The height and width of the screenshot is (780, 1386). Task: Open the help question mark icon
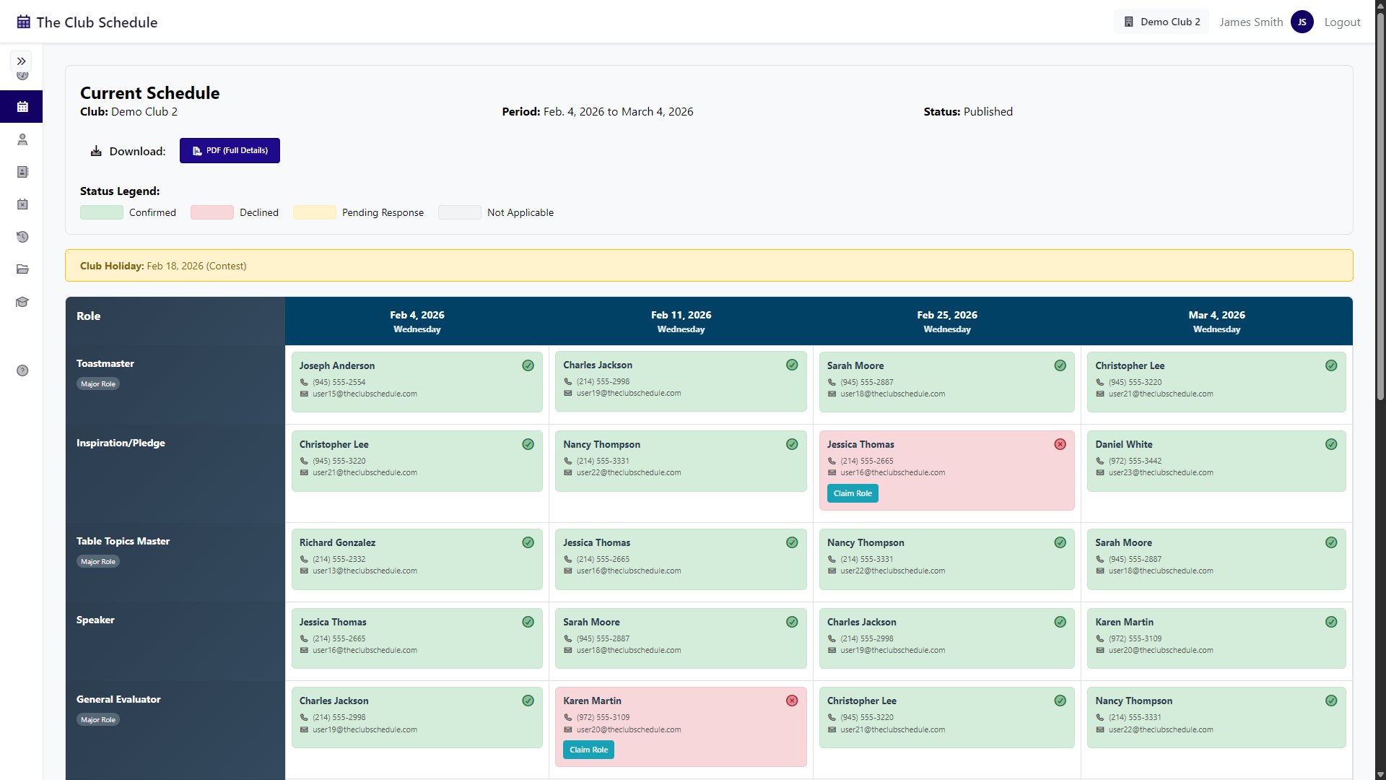click(22, 370)
